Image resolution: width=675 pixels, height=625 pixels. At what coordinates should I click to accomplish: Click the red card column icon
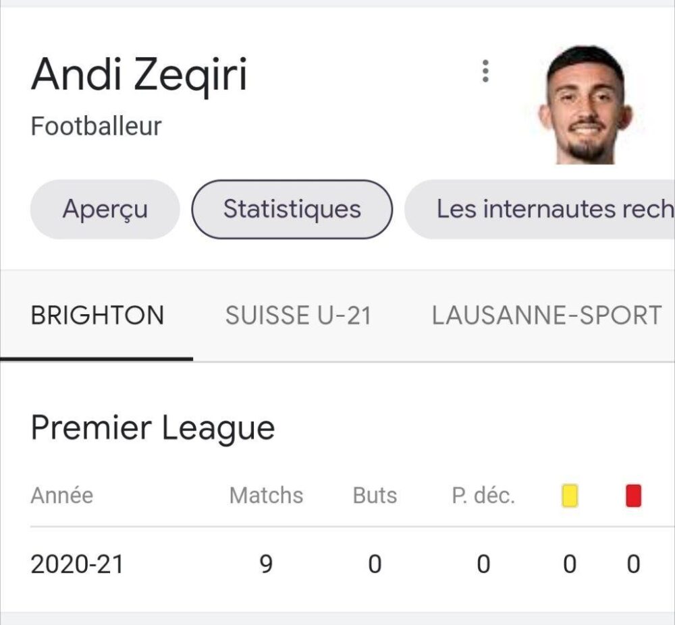pyautogui.click(x=633, y=496)
